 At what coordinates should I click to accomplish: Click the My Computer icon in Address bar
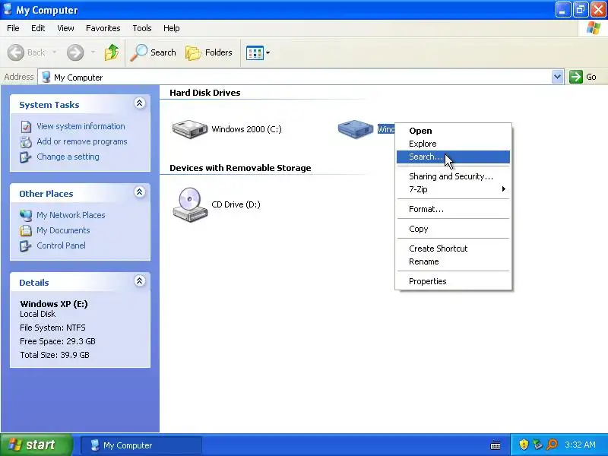[46, 77]
